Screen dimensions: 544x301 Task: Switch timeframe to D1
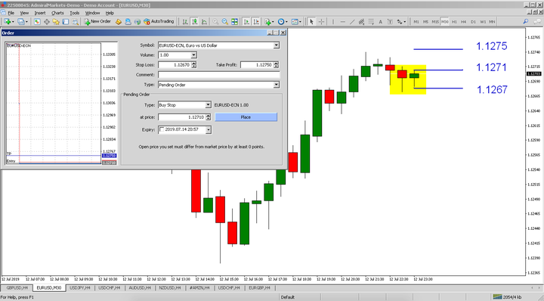(x=473, y=21)
